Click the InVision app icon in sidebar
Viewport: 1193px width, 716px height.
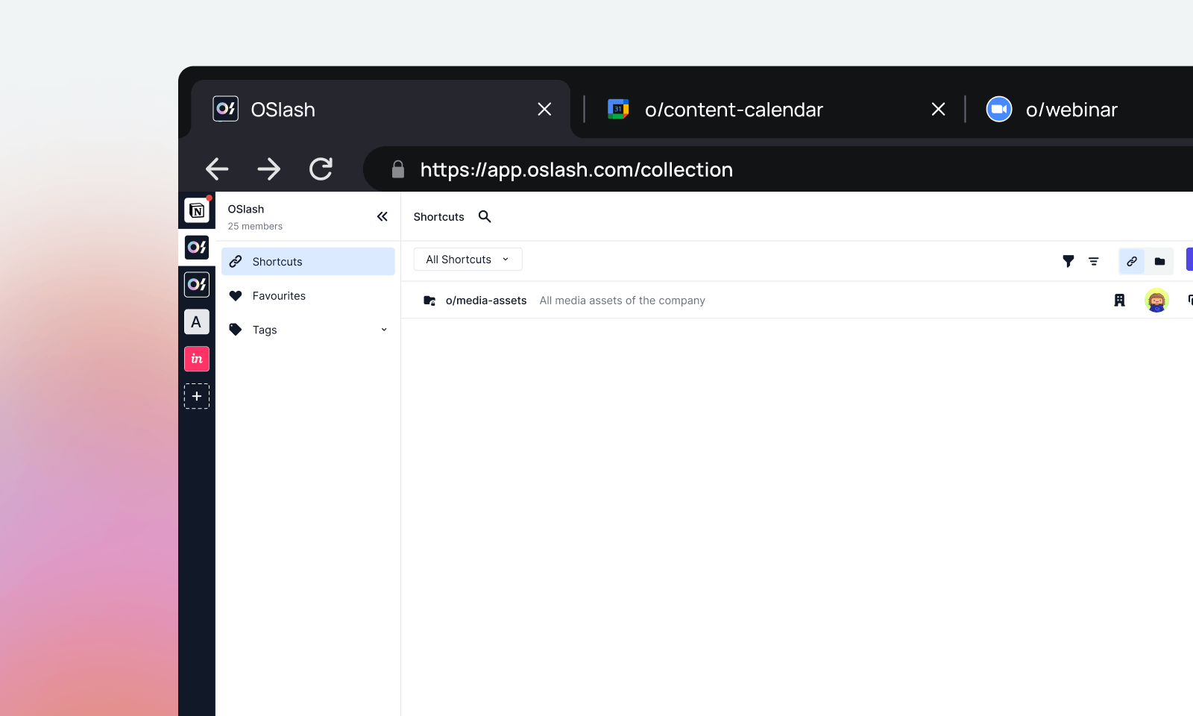click(197, 359)
